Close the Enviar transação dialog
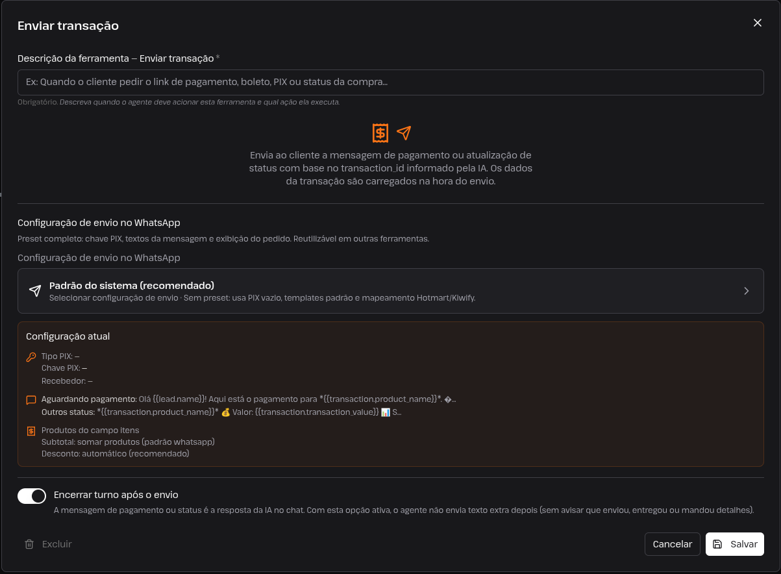 [757, 23]
